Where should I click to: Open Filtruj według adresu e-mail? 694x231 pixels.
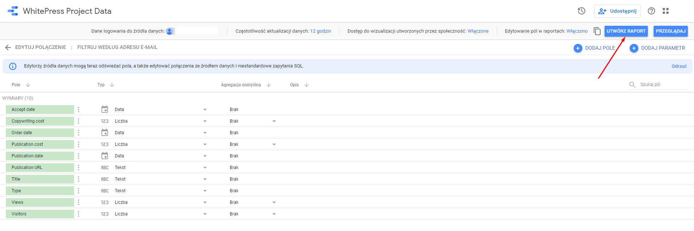(117, 48)
